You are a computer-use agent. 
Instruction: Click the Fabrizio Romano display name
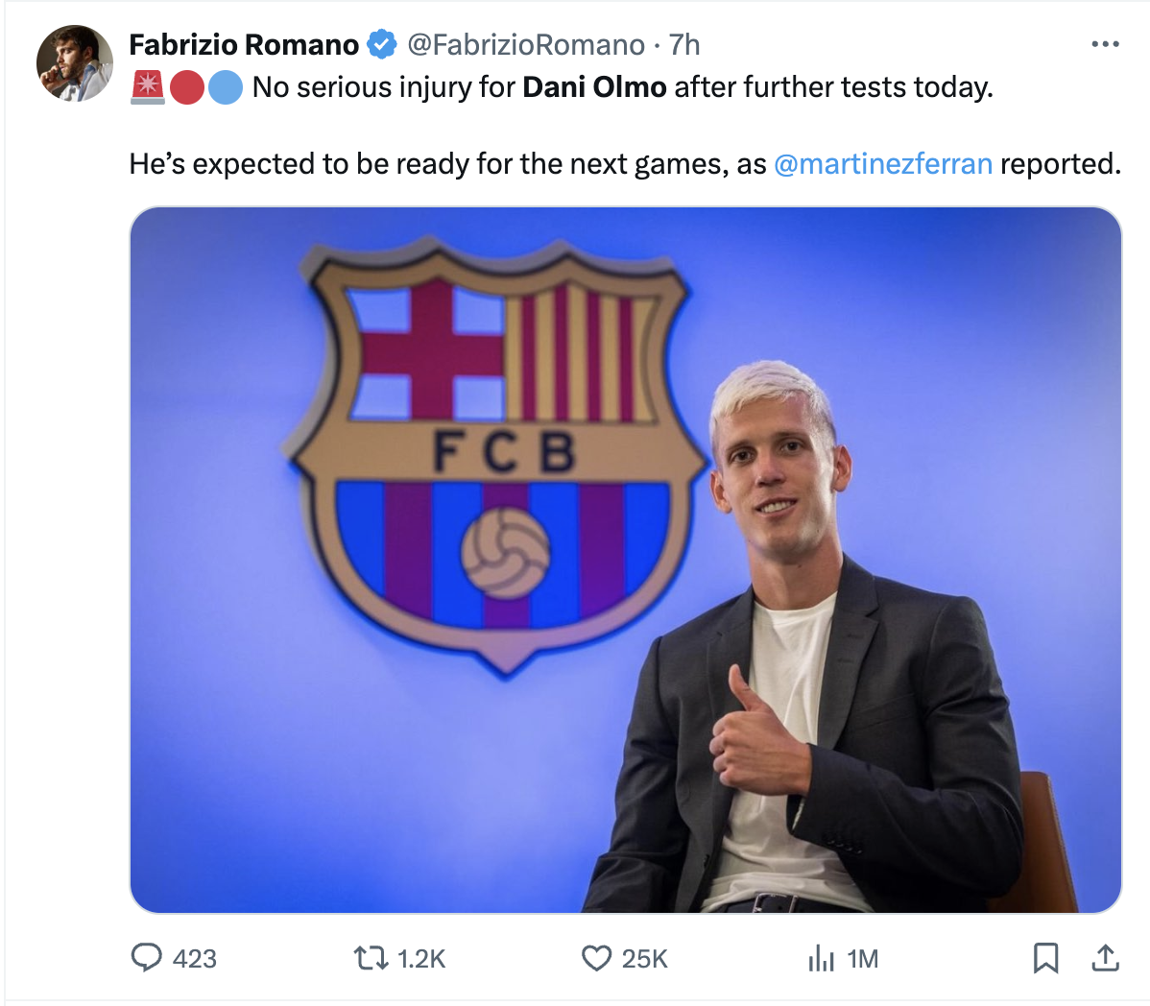tap(244, 45)
